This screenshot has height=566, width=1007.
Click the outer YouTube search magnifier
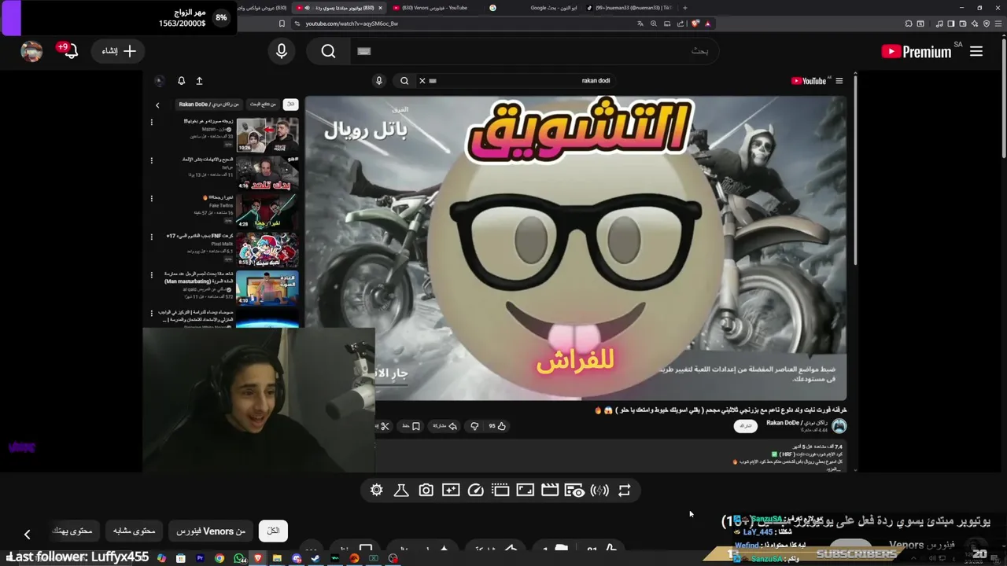[x=328, y=52]
